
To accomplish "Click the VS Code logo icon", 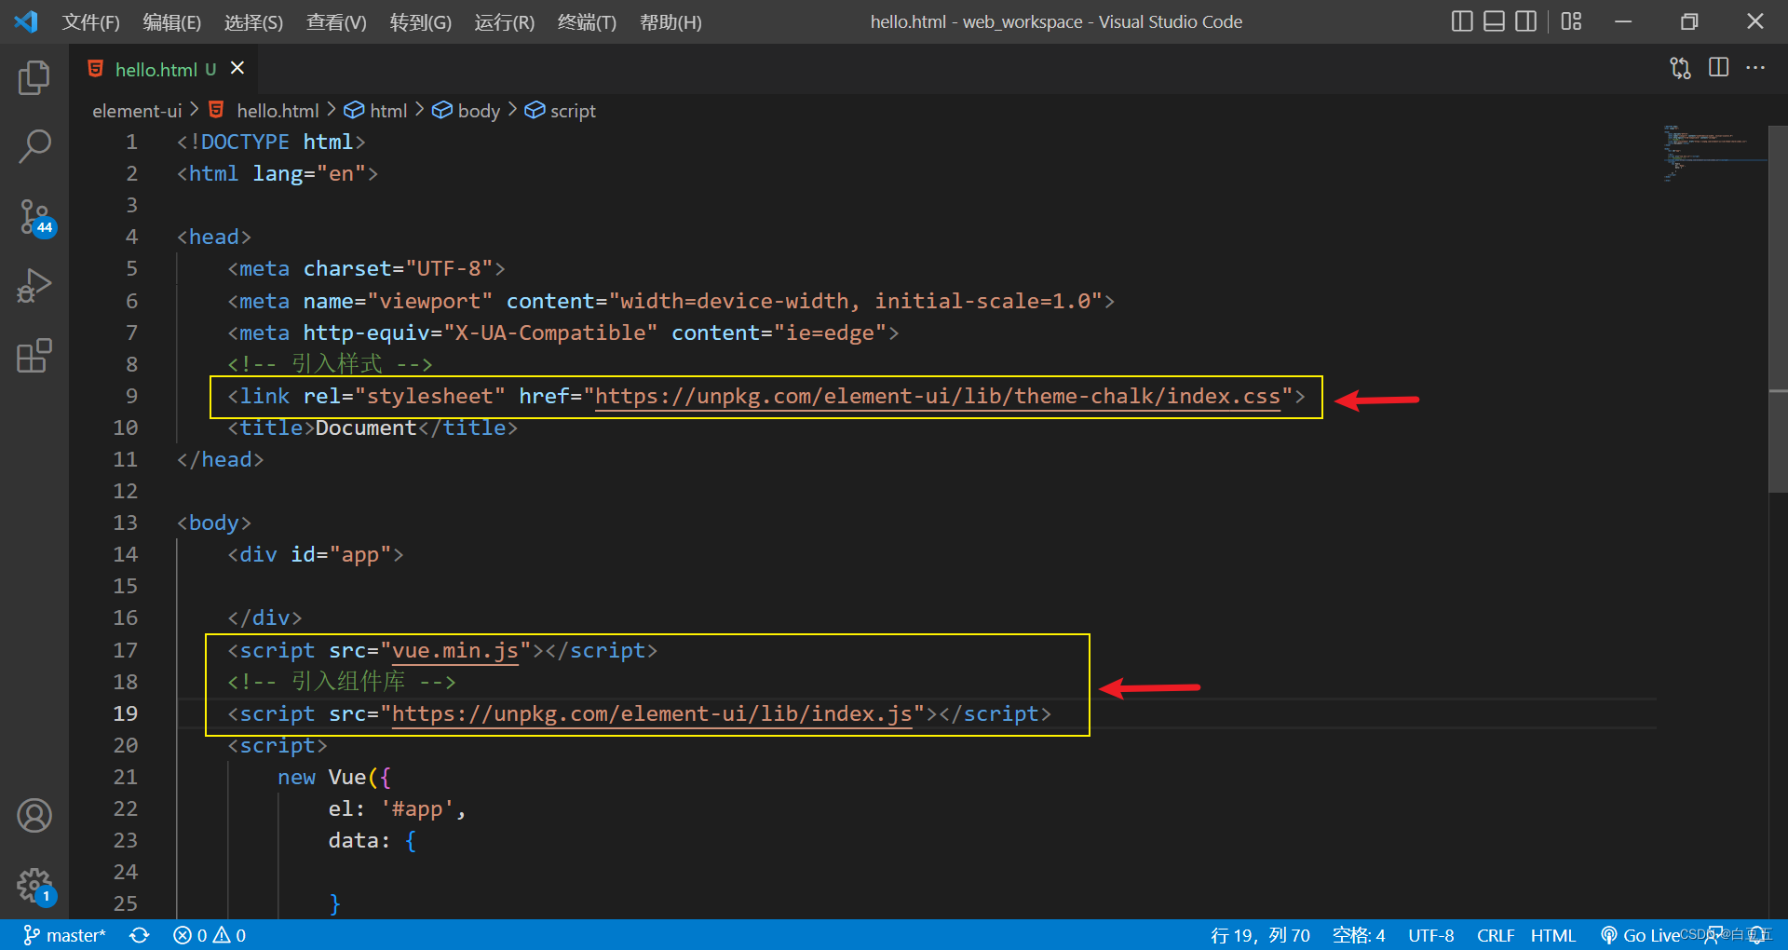I will [x=26, y=21].
